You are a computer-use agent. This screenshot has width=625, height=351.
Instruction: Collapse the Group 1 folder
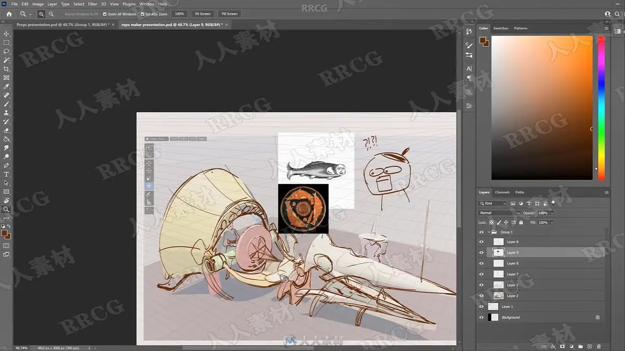pyautogui.click(x=489, y=232)
